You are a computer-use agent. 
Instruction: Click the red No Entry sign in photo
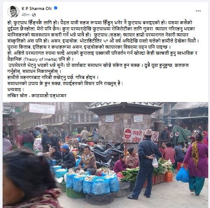point(128,134)
